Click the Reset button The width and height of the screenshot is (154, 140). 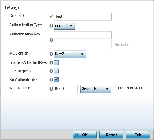(x=111, y=135)
